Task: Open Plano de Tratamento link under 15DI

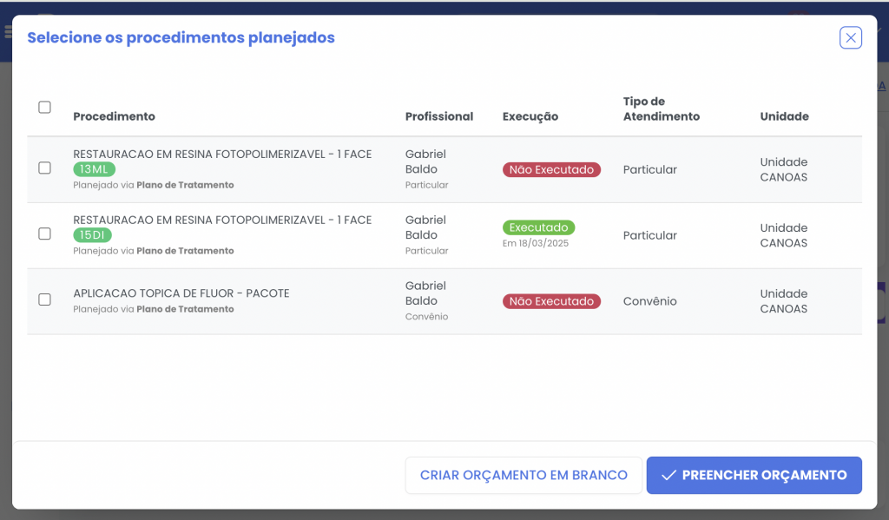Action: pyautogui.click(x=185, y=251)
